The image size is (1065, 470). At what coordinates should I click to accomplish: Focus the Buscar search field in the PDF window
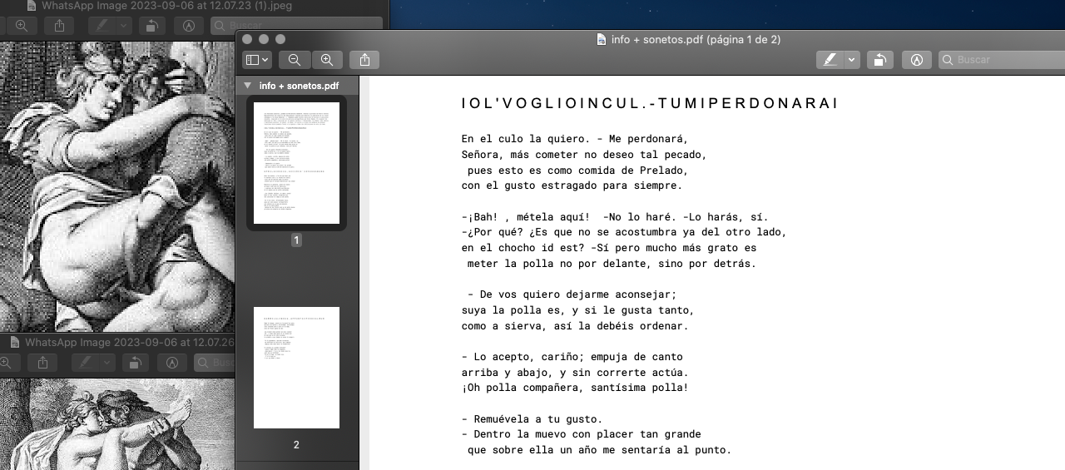tap(1002, 60)
